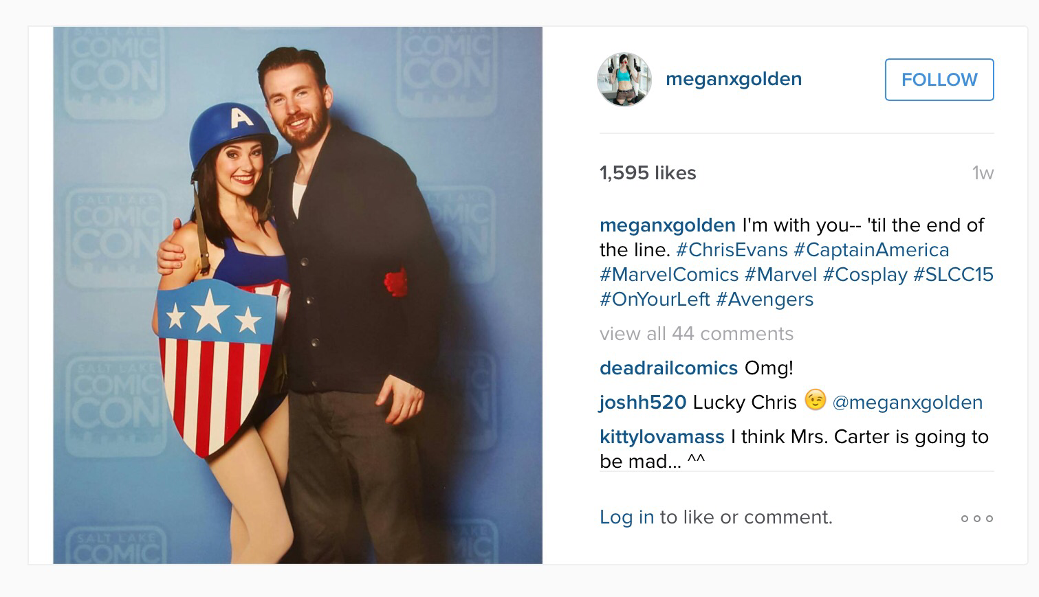1039x597 pixels.
Task: Open the #MarvelComics hashtag
Action: pyautogui.click(x=669, y=275)
